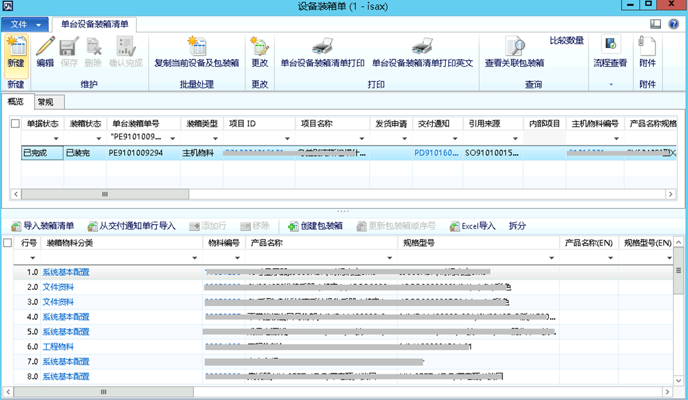Open 项目名称 filter dropdown arrow
The width and height of the screenshot is (688, 400).
361,139
